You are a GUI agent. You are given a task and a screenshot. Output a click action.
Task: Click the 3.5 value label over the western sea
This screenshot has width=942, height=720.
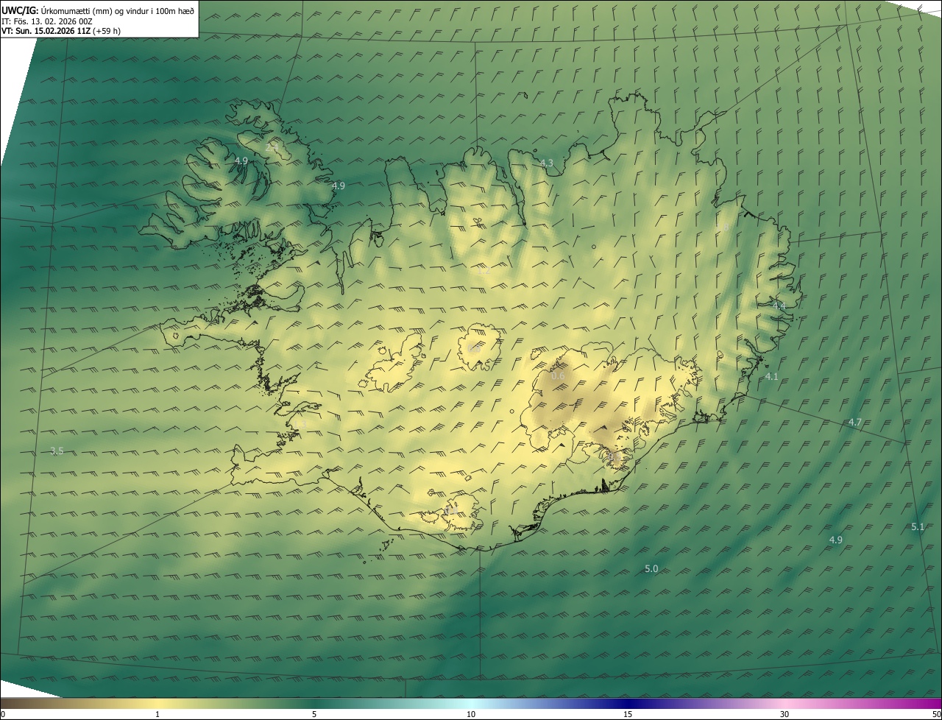[x=57, y=451]
